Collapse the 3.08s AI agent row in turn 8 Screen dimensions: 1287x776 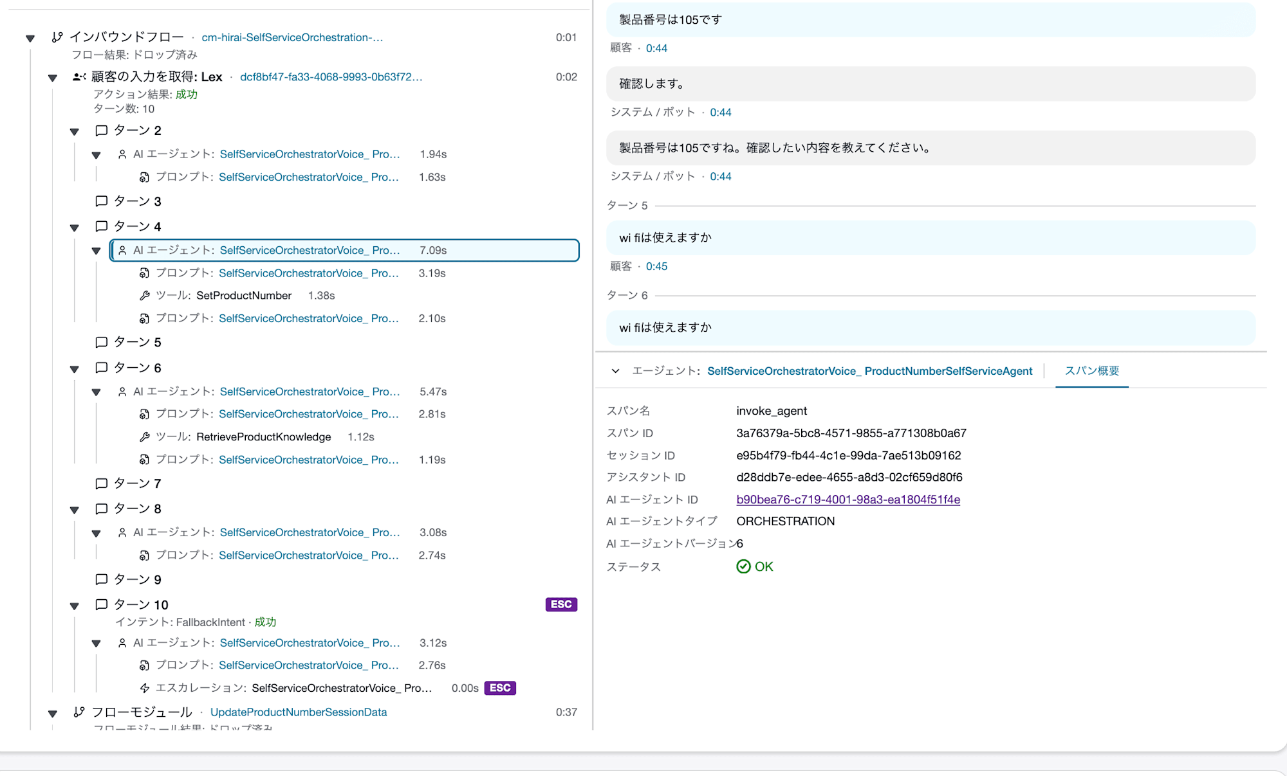pyautogui.click(x=97, y=533)
